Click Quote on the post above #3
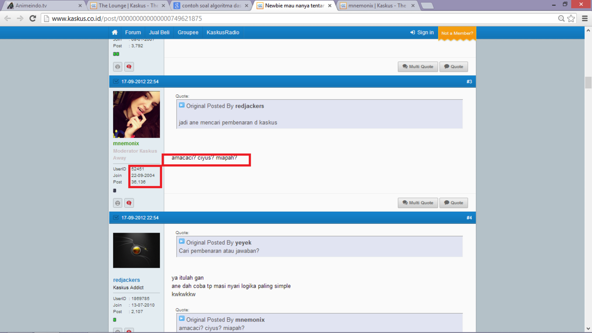The height and width of the screenshot is (333, 592). [454, 67]
